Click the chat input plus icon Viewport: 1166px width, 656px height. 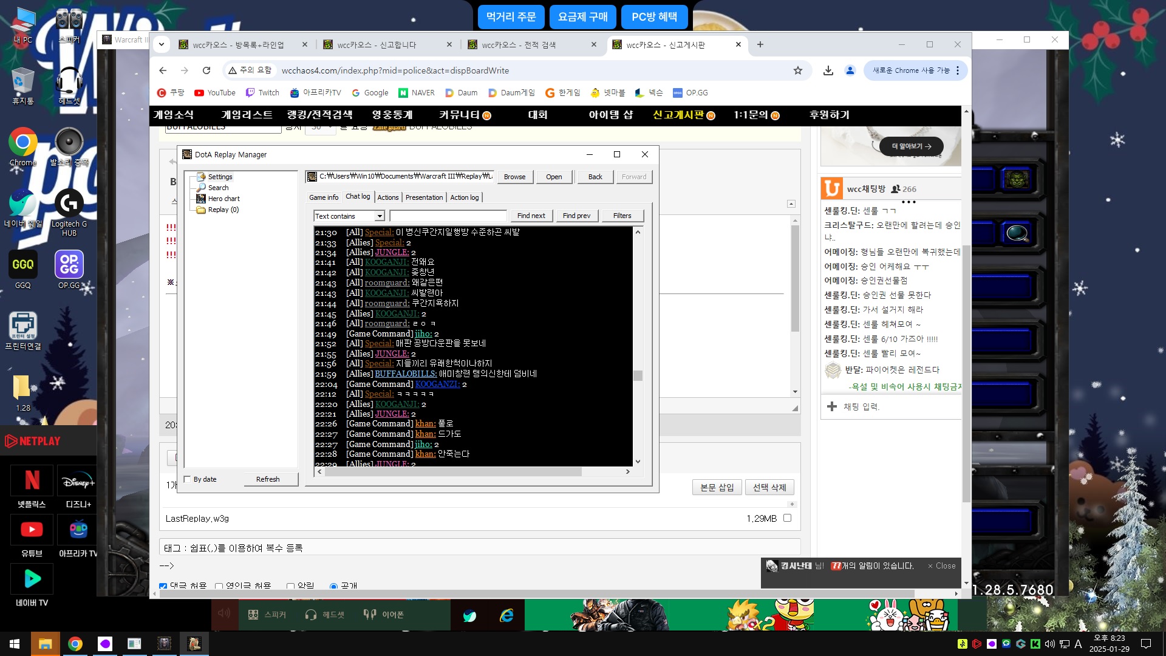click(x=832, y=406)
